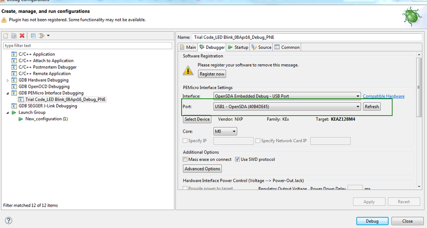Select GDB OpenOCD Debugging entry
Viewport: 427px width, 228px height.
(x=44, y=87)
